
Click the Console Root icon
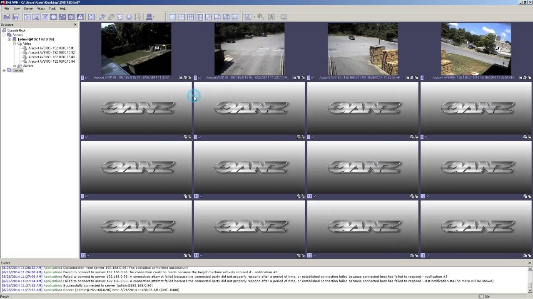(x=5, y=30)
